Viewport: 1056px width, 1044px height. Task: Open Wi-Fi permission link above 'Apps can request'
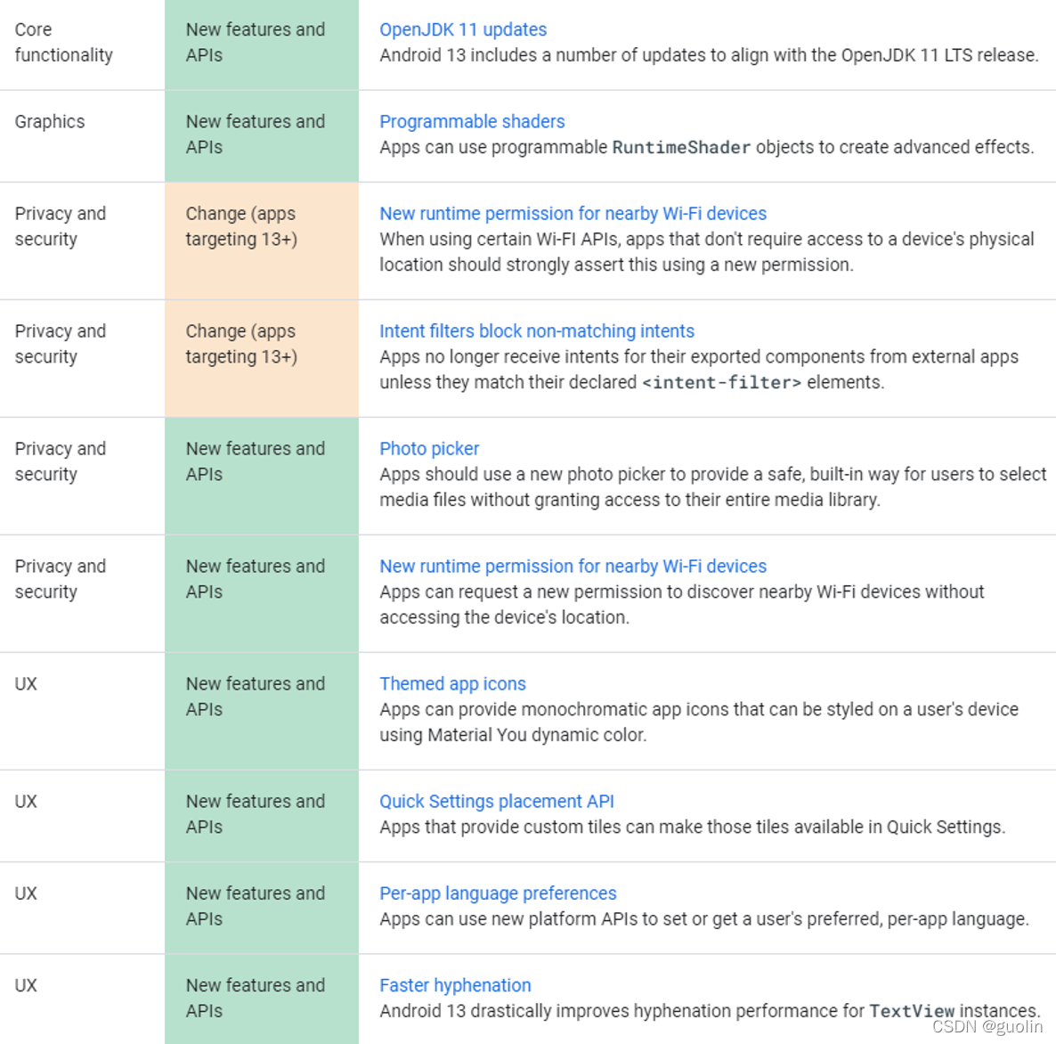573,567
